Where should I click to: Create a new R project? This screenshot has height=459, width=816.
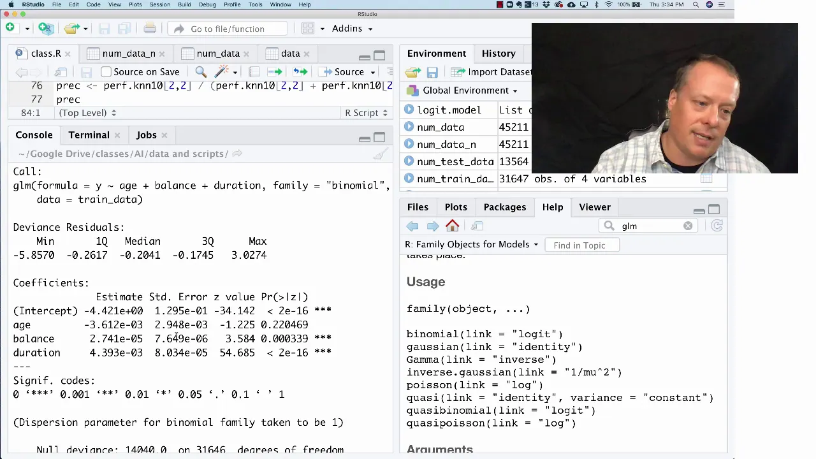coord(45,28)
